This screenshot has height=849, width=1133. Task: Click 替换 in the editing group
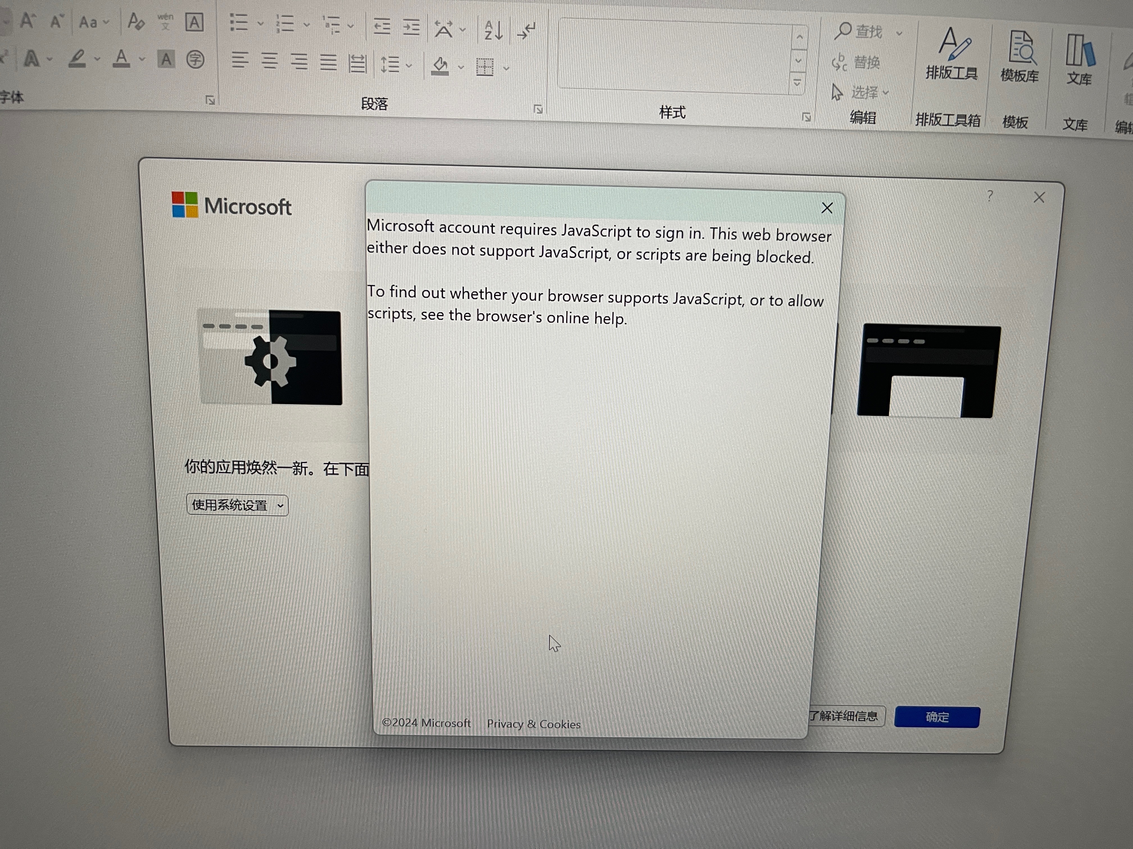[x=856, y=62]
